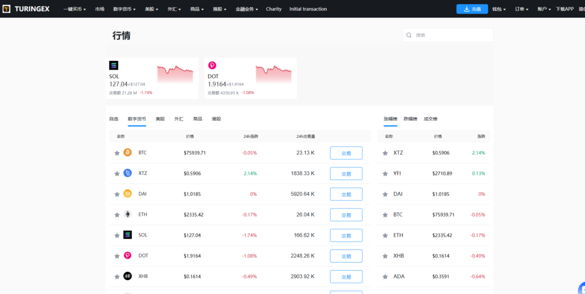Image resolution: width=585 pixels, height=294 pixels.
Task: Click the TURINGEX logo icon
Action: click(x=7, y=9)
